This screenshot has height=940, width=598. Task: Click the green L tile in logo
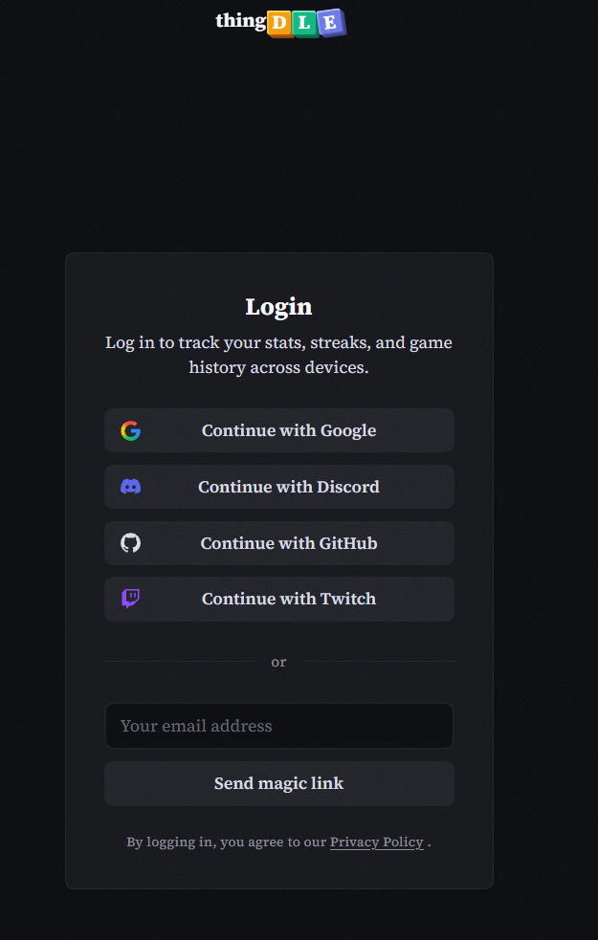click(305, 23)
